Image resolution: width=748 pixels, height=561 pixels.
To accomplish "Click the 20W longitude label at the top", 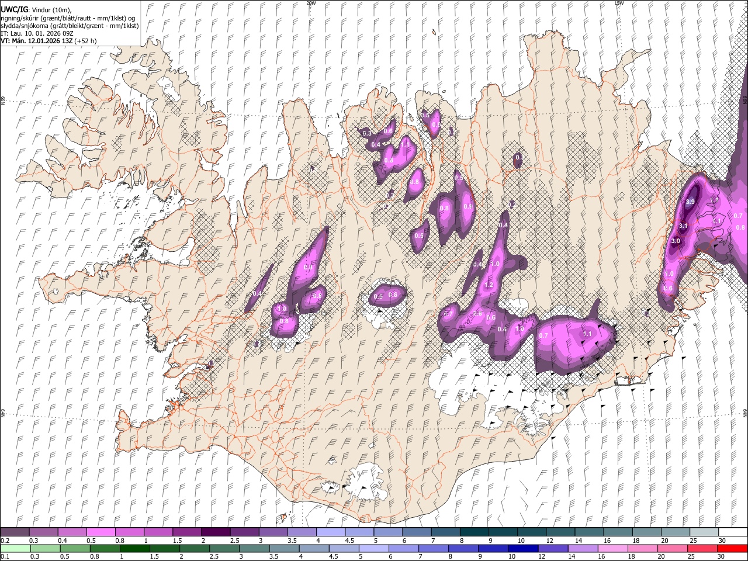I will [x=311, y=3].
